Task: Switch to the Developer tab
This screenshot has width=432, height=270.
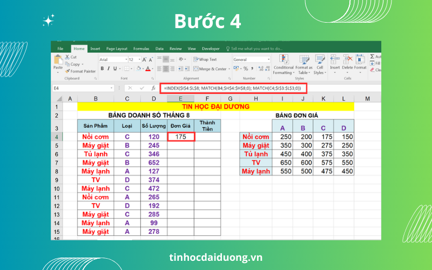Action: 211,49
